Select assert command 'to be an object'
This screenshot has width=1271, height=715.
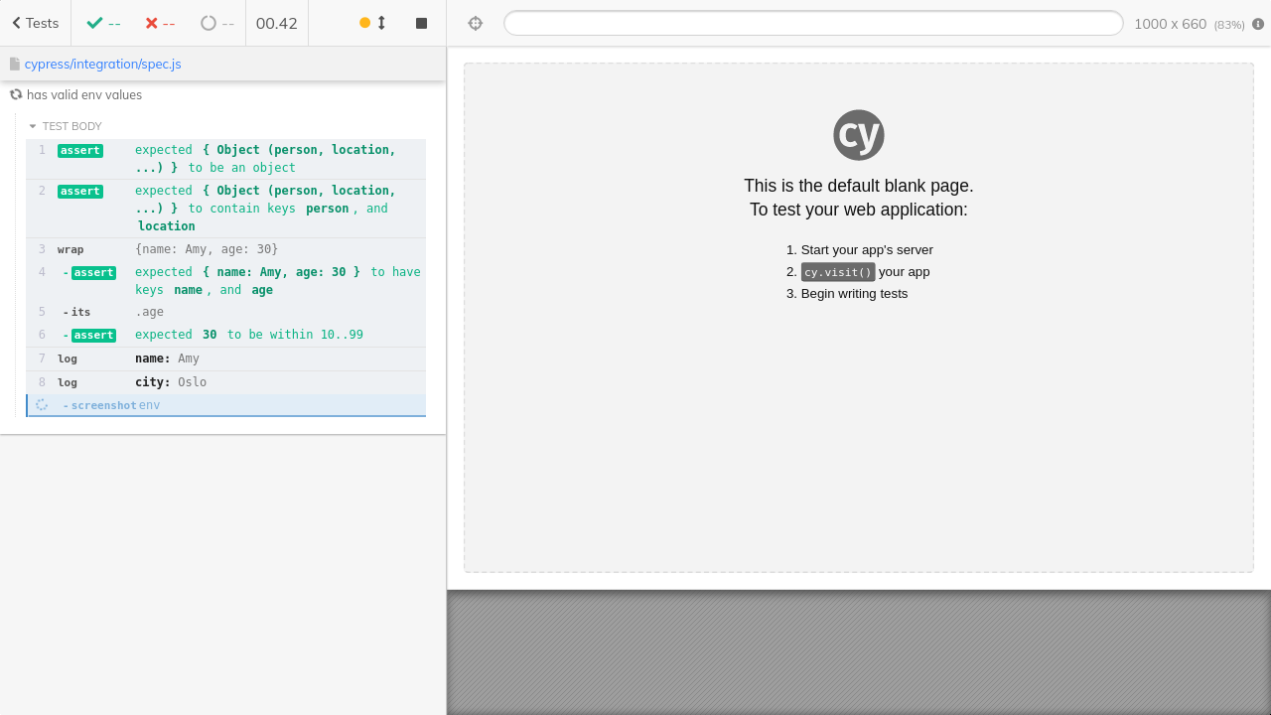pyautogui.click(x=226, y=159)
